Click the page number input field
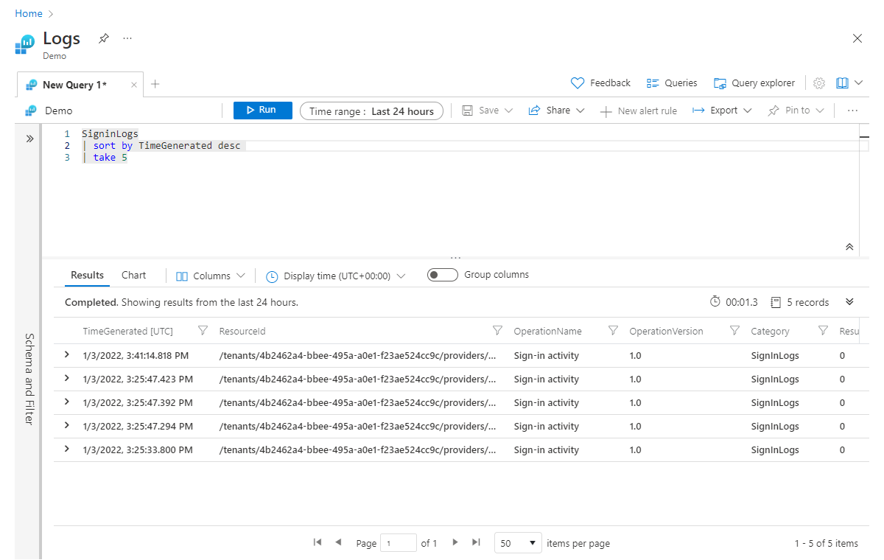 click(399, 543)
